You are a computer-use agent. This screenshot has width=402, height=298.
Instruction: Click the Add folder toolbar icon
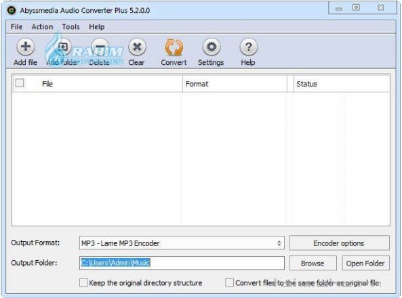coord(62,47)
